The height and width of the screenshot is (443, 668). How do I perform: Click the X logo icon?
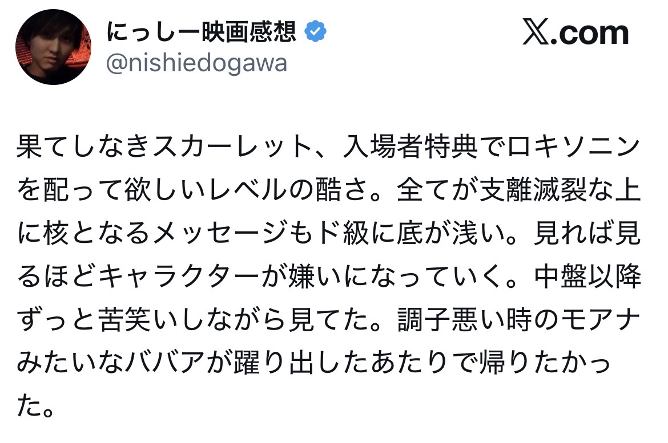[535, 34]
